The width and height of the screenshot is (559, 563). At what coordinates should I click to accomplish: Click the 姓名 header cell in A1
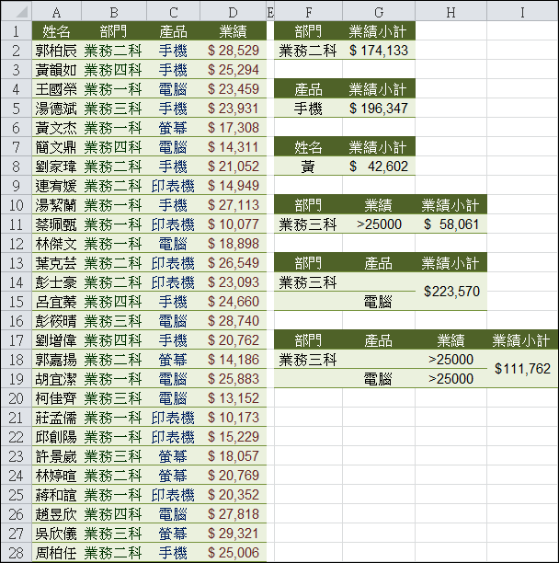click(56, 31)
